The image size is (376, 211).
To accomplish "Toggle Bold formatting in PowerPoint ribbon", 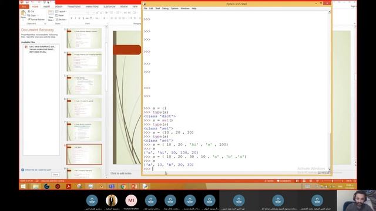I will 72,18.
